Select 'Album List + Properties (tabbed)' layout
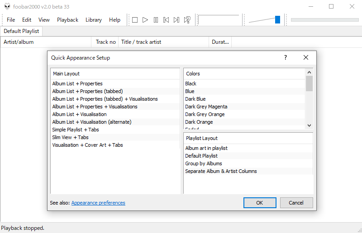 115,91
